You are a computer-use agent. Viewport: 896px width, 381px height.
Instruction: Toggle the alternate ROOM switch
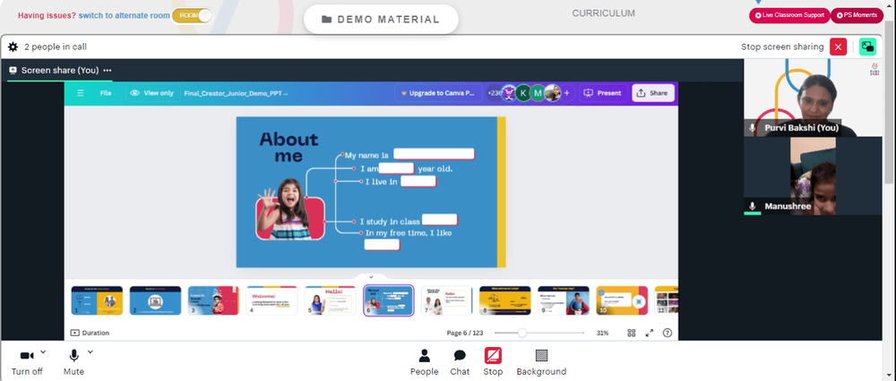point(192,15)
